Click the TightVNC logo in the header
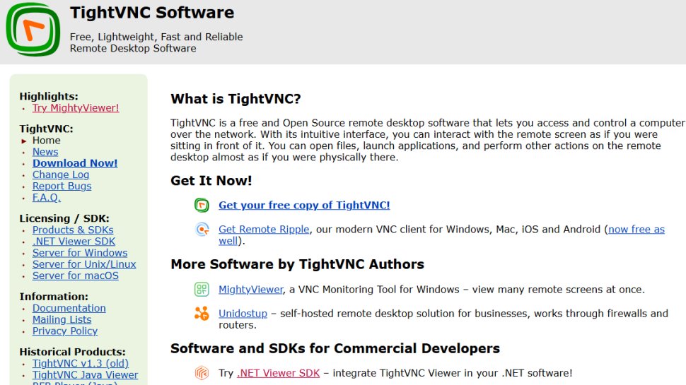 click(33, 29)
